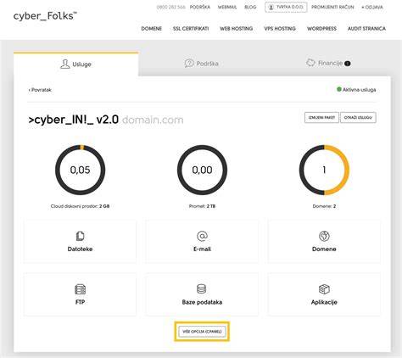This screenshot has width=402, height=358.
Task: Click the 0,05 disk usage ring
Action: [x=80, y=170]
